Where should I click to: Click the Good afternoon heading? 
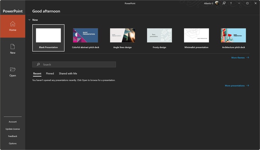tap(46, 11)
